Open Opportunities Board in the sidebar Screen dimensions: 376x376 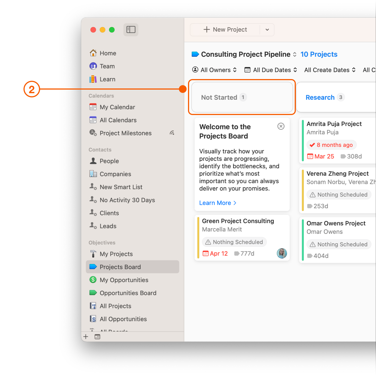[132, 293]
